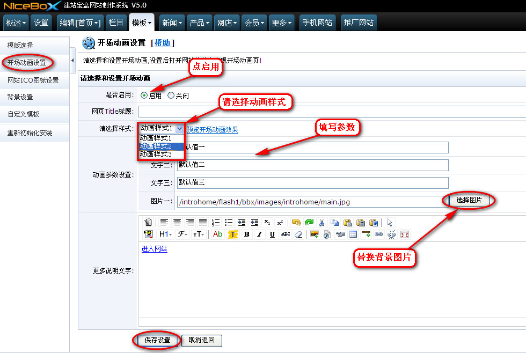Align text right in editor
The image size is (526, 353).
pyautogui.click(x=190, y=222)
